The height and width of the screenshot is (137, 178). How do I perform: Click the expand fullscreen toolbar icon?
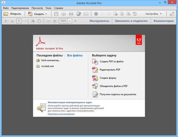click(x=172, y=14)
